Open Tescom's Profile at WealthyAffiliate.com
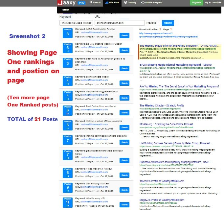This screenshot has height=210, width=224. pos(162,181)
